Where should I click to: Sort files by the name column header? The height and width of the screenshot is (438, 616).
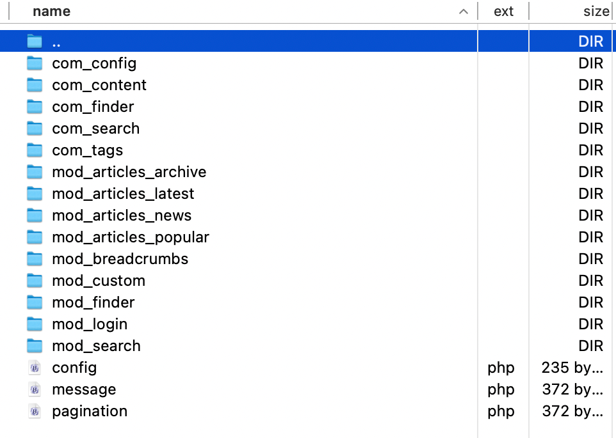(51, 12)
